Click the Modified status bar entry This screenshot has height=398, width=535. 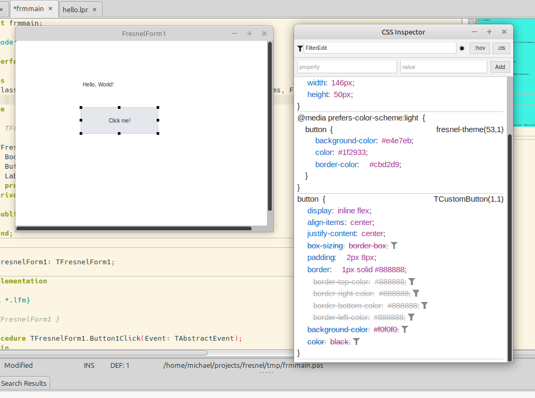pyautogui.click(x=19, y=365)
